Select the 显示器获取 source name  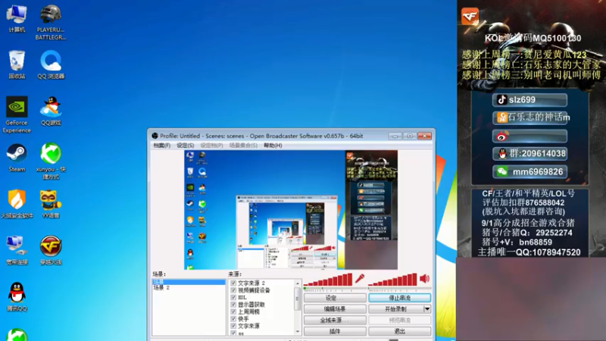pos(251,305)
